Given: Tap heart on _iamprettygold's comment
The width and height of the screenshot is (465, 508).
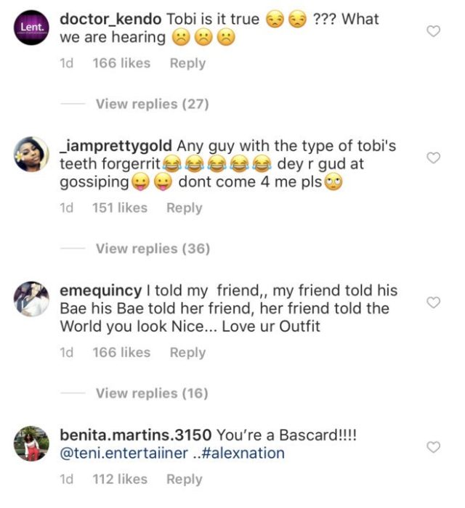Looking at the screenshot, I should (433, 158).
